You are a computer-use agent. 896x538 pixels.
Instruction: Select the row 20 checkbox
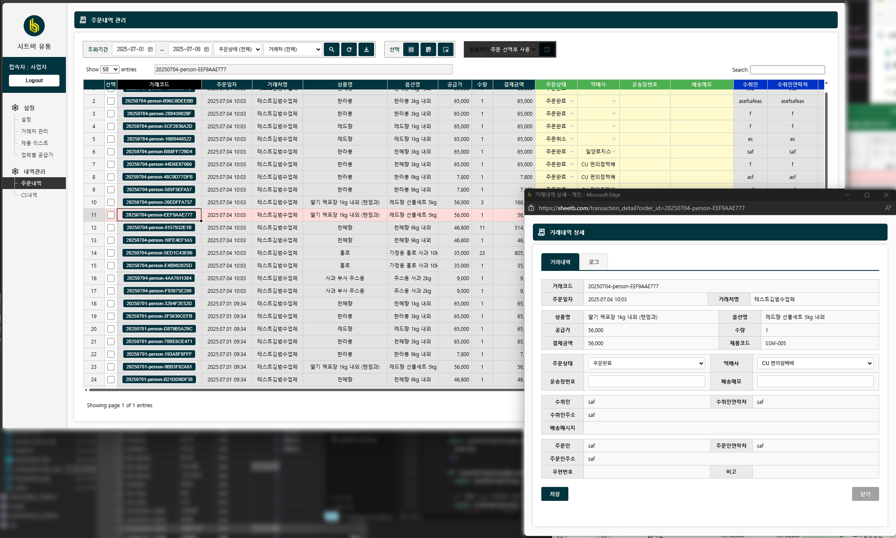111,329
